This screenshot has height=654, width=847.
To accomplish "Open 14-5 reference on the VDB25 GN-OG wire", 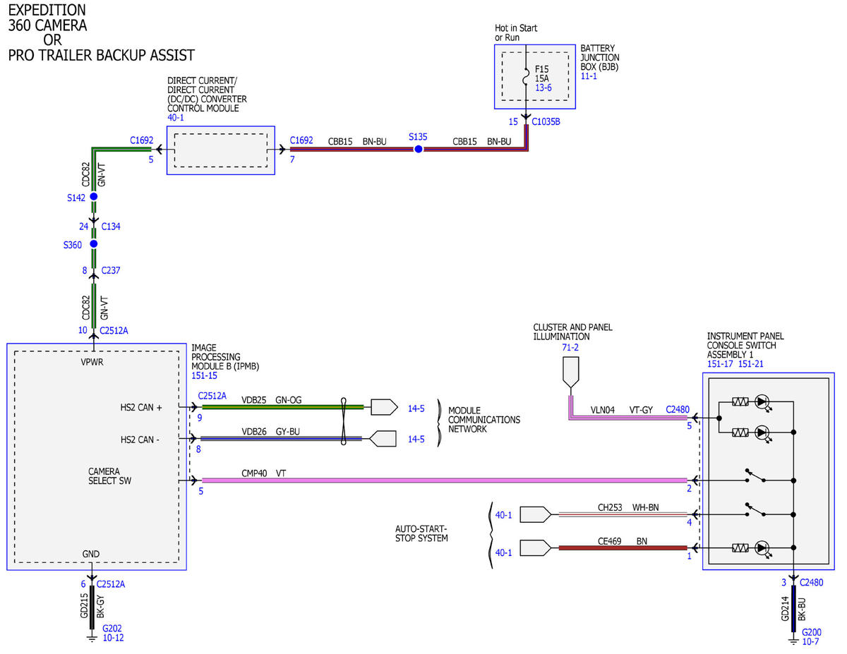I will tap(416, 408).
